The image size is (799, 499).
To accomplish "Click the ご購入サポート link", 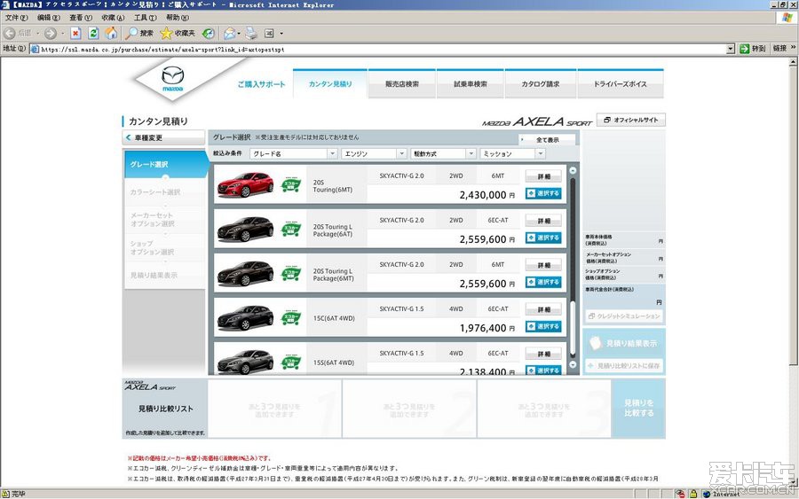I will click(261, 84).
